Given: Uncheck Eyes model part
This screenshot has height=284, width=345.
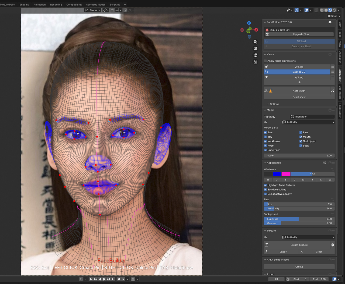Looking at the screenshot, I should (301, 133).
